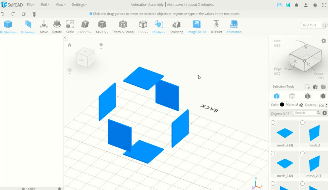328x190 pixels.
Task: Click the home view icon
Action: 70,45
